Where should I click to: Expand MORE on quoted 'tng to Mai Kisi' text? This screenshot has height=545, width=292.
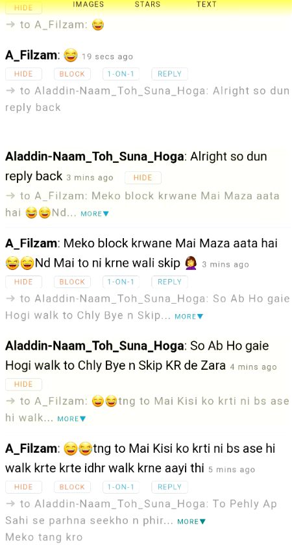pyautogui.click(x=71, y=419)
